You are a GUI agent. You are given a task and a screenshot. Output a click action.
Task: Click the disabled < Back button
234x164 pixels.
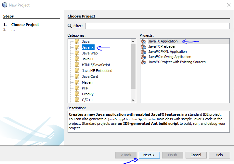tap(126, 155)
